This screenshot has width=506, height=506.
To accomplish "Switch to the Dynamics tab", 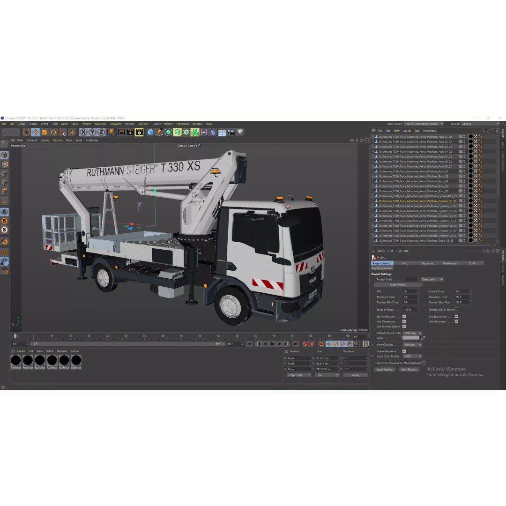I will coord(427,264).
